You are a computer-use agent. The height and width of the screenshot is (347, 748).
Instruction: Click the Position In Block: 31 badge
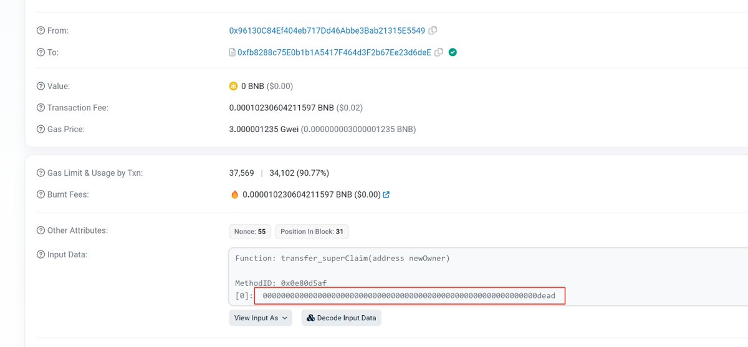[312, 232]
